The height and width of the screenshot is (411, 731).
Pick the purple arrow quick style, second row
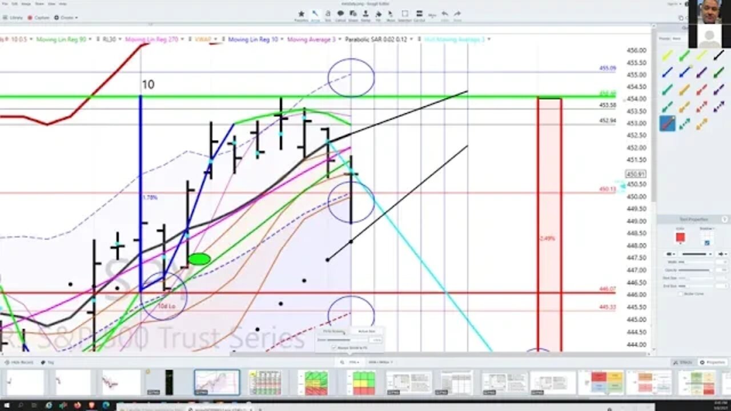[x=701, y=73]
